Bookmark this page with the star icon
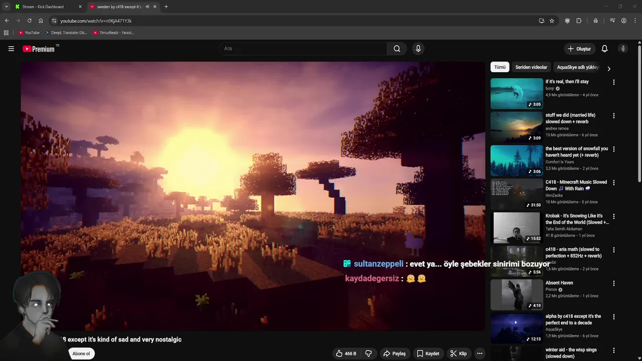Viewport: 642px width, 361px height. (x=552, y=21)
